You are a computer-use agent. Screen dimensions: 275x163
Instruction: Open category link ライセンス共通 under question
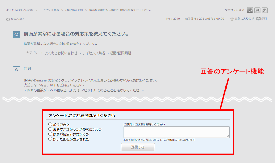click(x=93, y=53)
